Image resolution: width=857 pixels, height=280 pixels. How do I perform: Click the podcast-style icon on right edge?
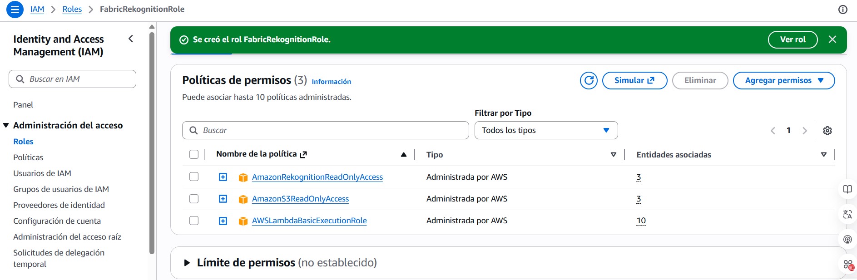coord(847,239)
